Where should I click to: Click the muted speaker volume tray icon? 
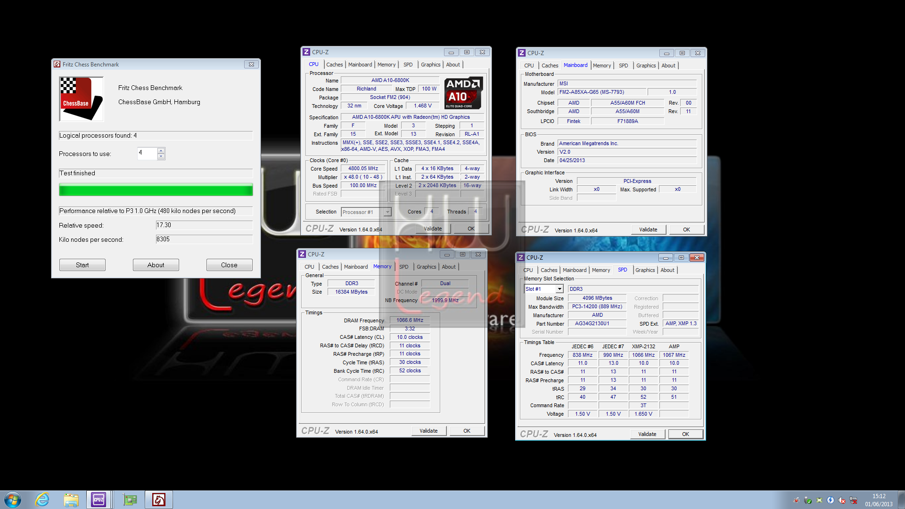point(842,500)
